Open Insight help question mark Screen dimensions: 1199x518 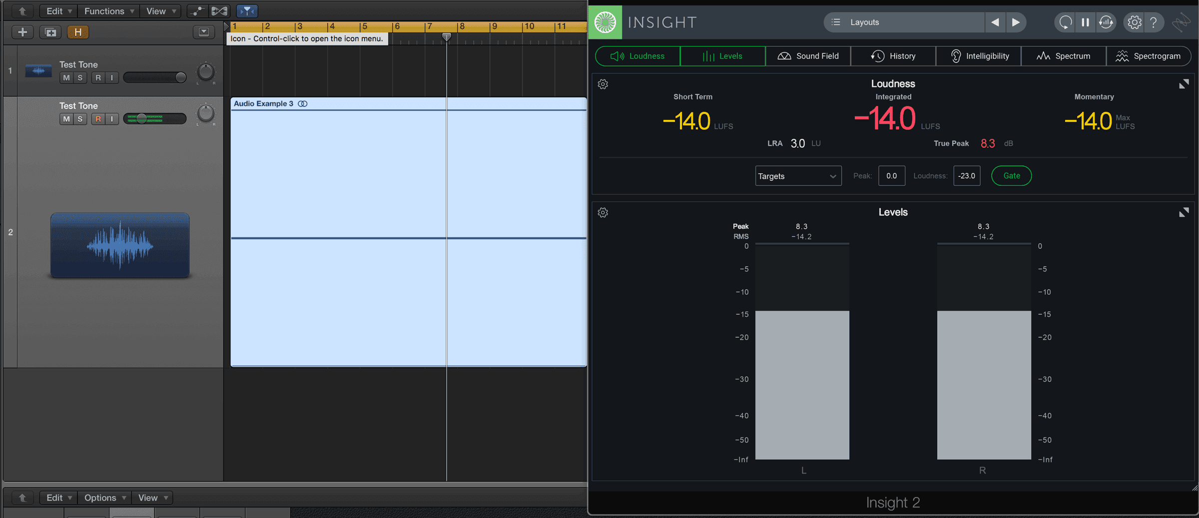(x=1154, y=22)
